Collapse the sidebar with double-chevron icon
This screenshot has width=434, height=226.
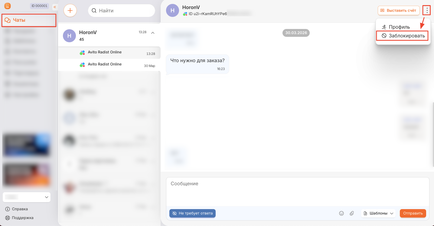coord(55,7)
